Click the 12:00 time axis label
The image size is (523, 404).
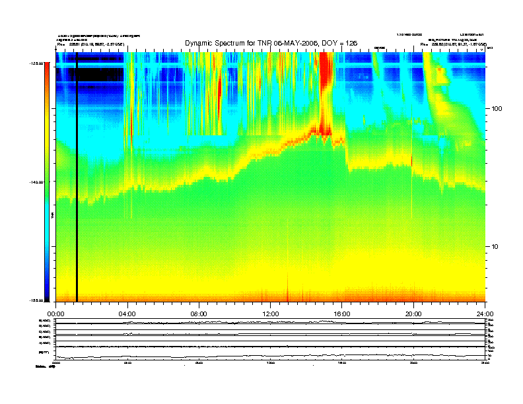click(x=271, y=314)
